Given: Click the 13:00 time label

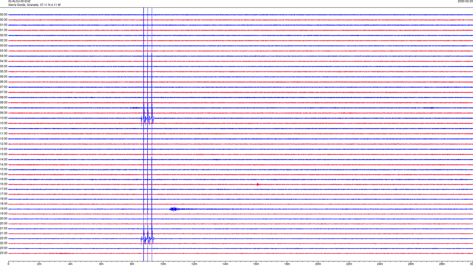Looking at the screenshot, I should click(3, 149).
